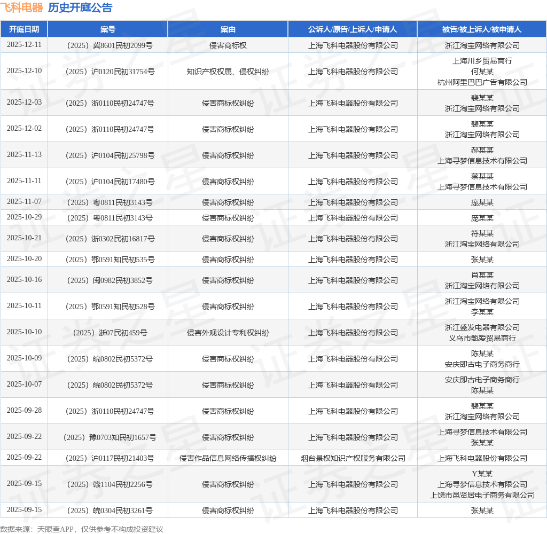The height and width of the screenshot is (534, 547).
Task: Select the 案由 column header
Action: click(228, 29)
